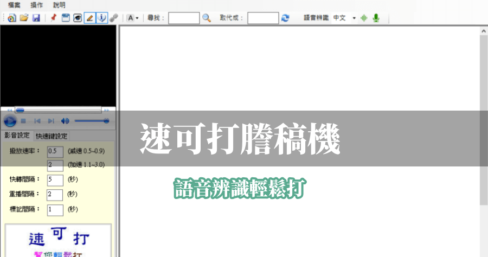The width and height of the screenshot is (488, 257).
Task: Open the 檔案 menu
Action: coord(14,5)
